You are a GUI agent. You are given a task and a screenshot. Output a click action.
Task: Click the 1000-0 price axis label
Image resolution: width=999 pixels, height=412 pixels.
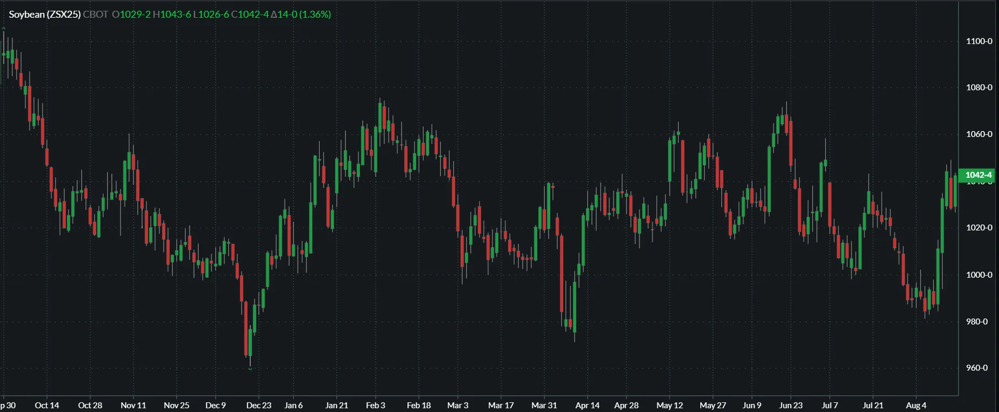(x=979, y=275)
